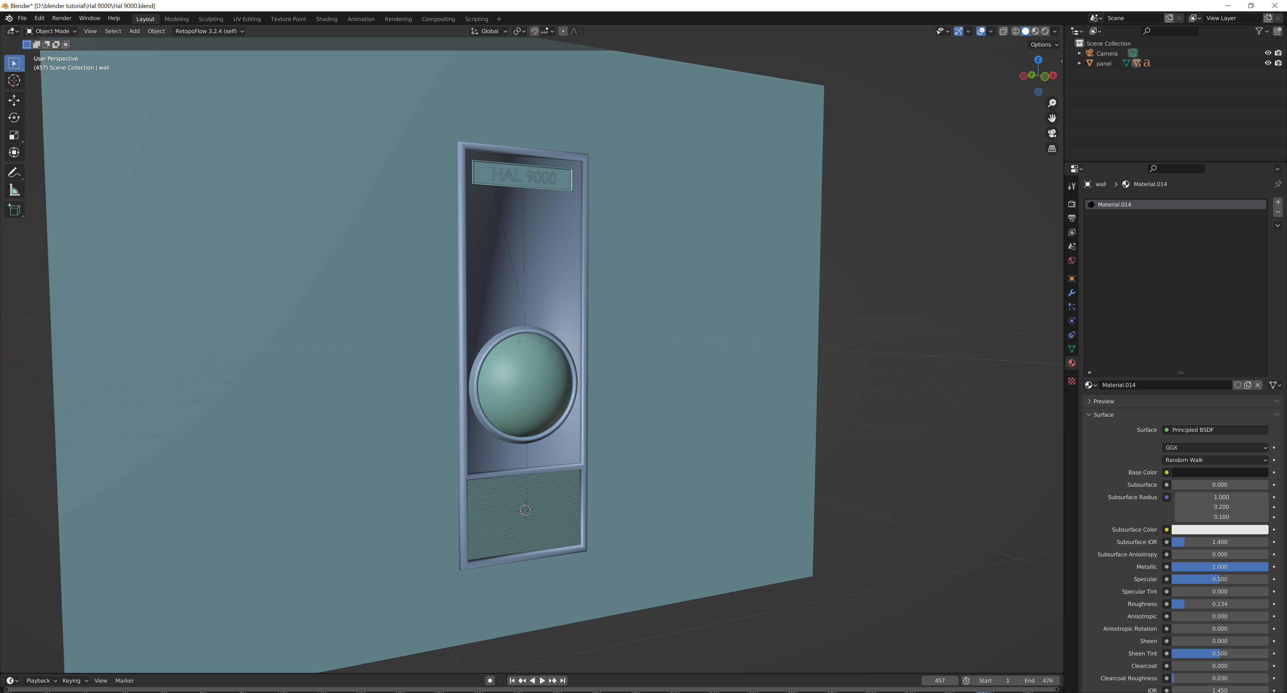Viewport: 1287px width, 693px height.
Task: Open the Render menu
Action: [x=61, y=18]
